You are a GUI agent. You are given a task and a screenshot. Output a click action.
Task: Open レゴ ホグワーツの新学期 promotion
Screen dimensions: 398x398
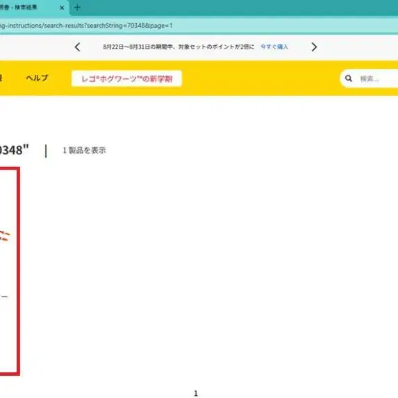(x=126, y=78)
